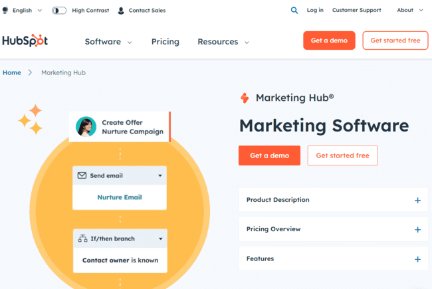This screenshot has width=432, height=289.
Task: Click the header Get started free button
Action: coord(395,41)
